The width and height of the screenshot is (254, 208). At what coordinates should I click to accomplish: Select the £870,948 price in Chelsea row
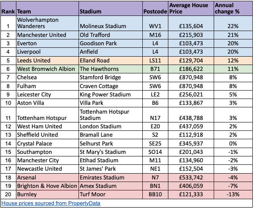[191, 77]
